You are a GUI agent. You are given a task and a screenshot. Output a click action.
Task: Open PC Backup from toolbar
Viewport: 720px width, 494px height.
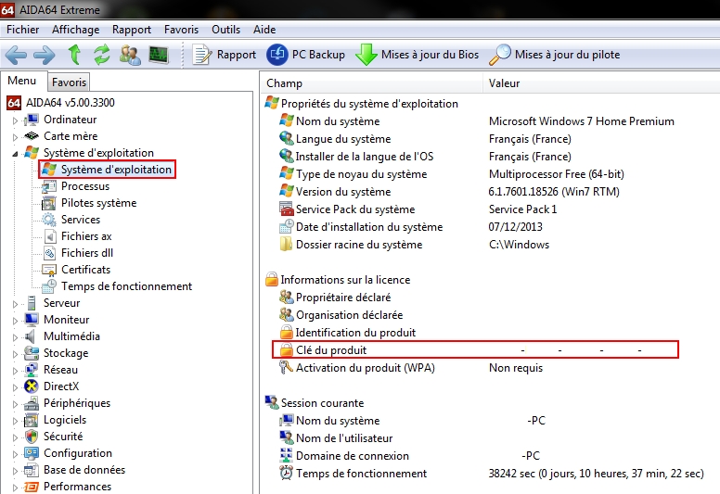(305, 55)
